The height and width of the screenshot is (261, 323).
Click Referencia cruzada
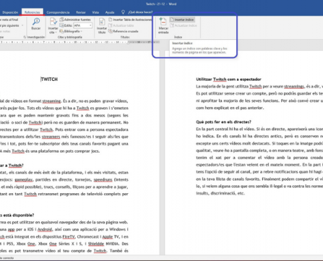(123, 31)
